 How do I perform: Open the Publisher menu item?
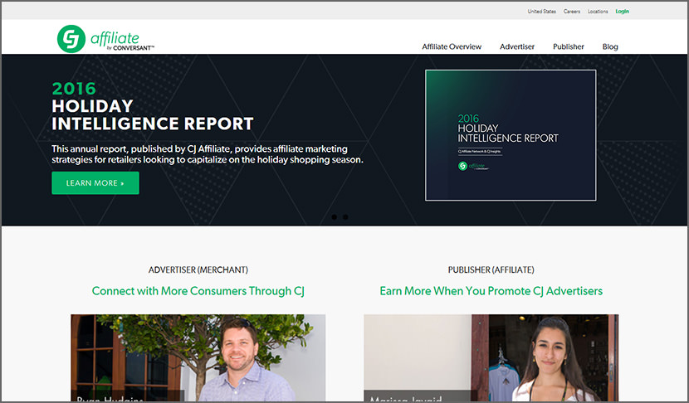(x=568, y=46)
